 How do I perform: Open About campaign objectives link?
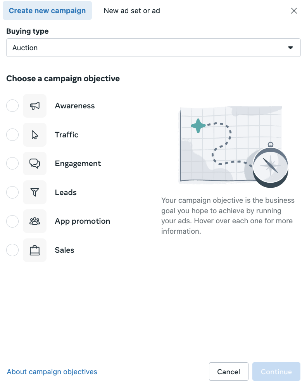click(52, 372)
